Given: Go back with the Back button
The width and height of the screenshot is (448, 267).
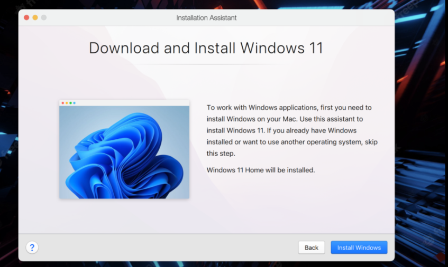Looking at the screenshot, I should point(312,247).
